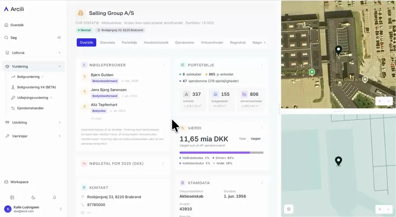
Task: Click the Portefølje card icon
Action: coord(182,65)
